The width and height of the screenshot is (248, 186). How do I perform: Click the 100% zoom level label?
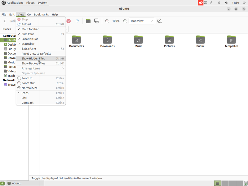click(x=116, y=21)
